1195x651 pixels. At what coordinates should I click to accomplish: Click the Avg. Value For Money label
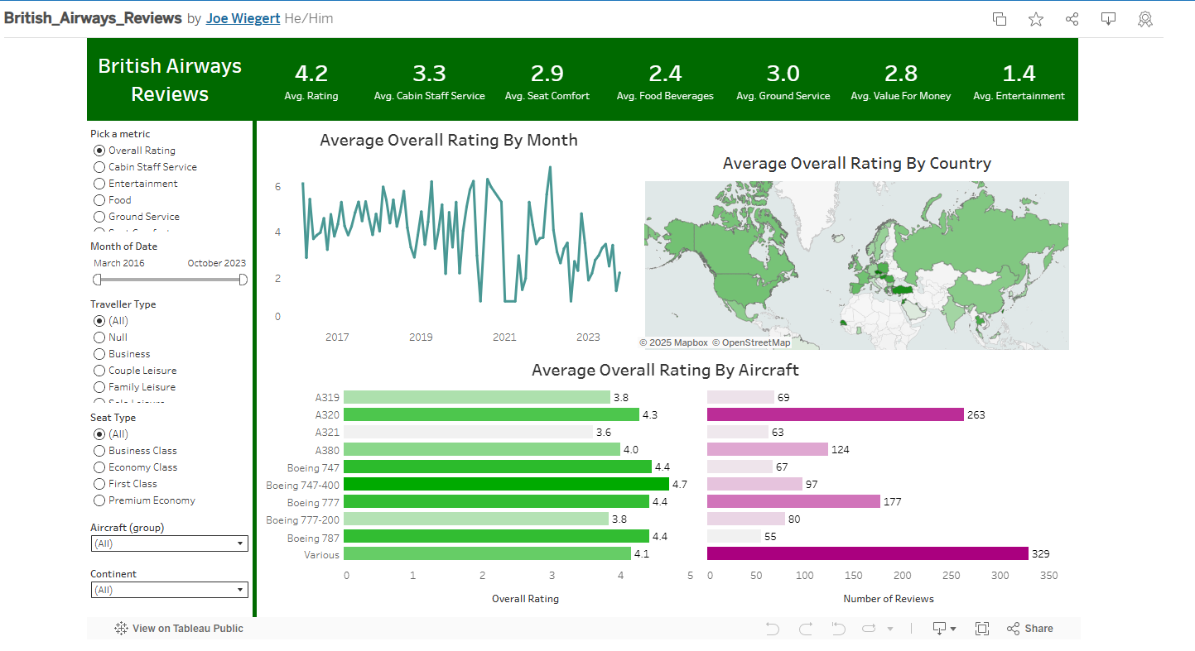(x=901, y=96)
